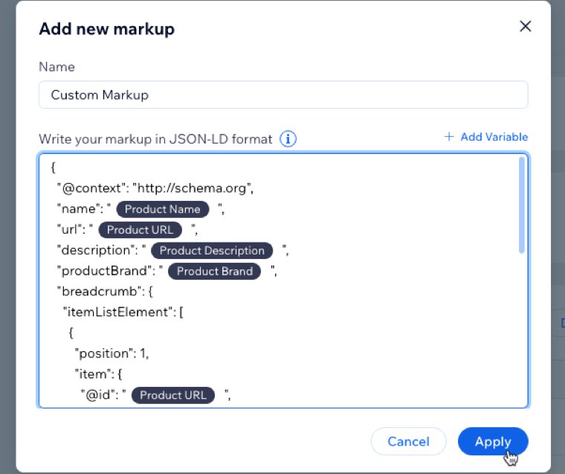Select the Product URL tag in the url line
This screenshot has height=474, width=565.
(x=141, y=230)
